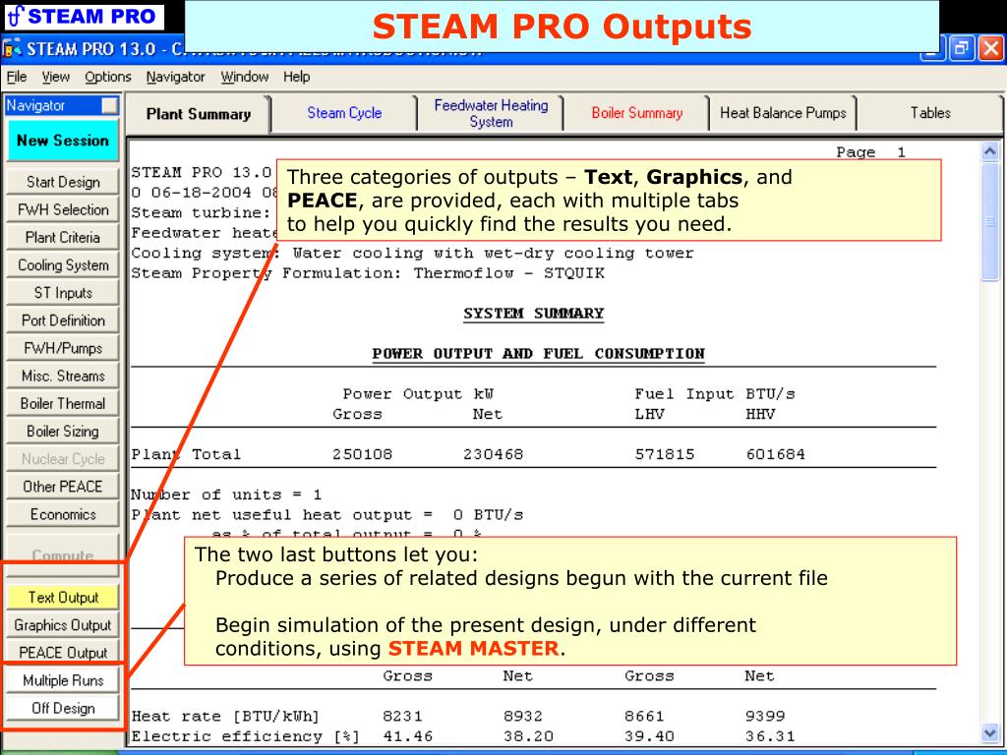Show Graphics Output
This screenshot has width=1007, height=755.
(x=63, y=625)
